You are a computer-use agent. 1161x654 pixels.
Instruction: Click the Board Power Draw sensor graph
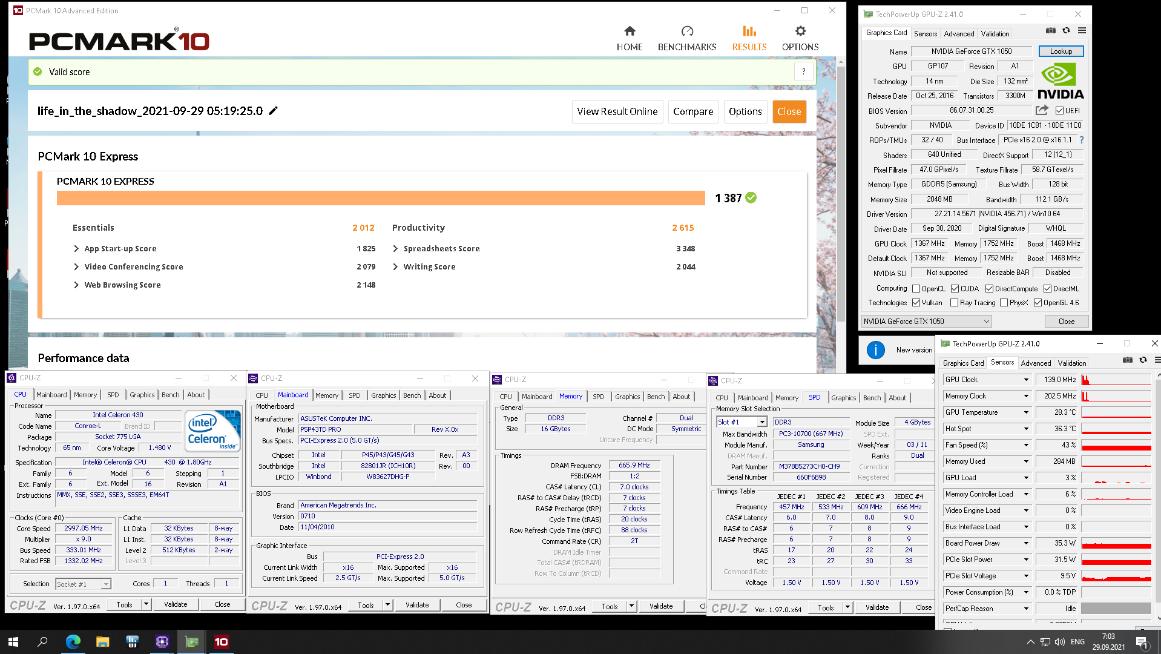pyautogui.click(x=1116, y=543)
